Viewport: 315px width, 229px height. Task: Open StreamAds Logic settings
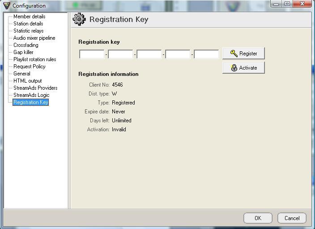(x=31, y=95)
